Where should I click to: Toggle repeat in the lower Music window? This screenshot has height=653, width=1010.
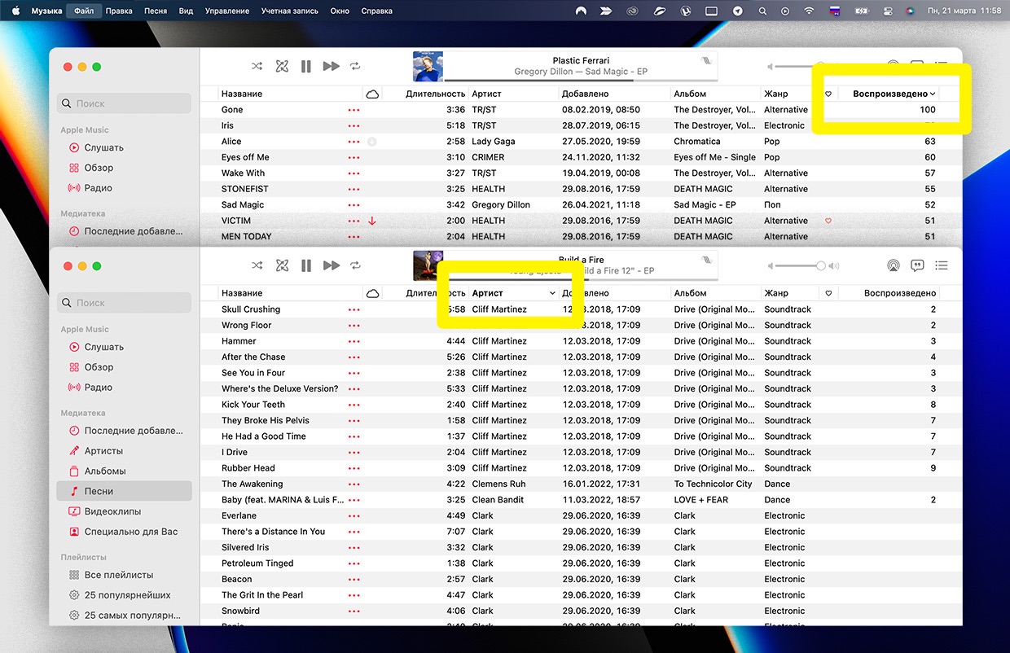click(x=355, y=265)
